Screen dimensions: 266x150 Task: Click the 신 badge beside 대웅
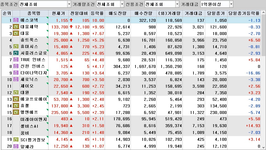16,33
